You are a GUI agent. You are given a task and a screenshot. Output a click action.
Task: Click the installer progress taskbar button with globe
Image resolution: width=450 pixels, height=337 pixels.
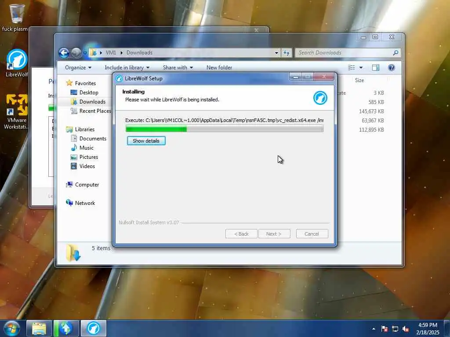(66, 328)
